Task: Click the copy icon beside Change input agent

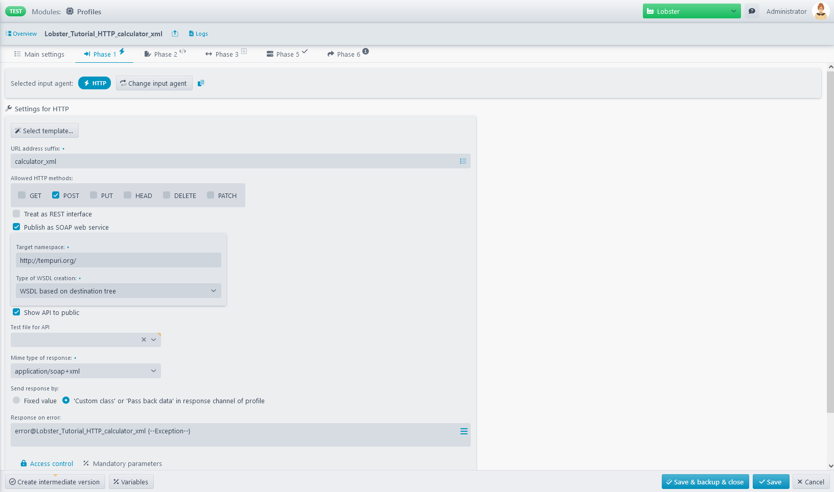Action: (x=201, y=83)
